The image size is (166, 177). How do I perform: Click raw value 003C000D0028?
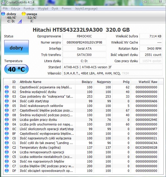[x=146, y=147]
